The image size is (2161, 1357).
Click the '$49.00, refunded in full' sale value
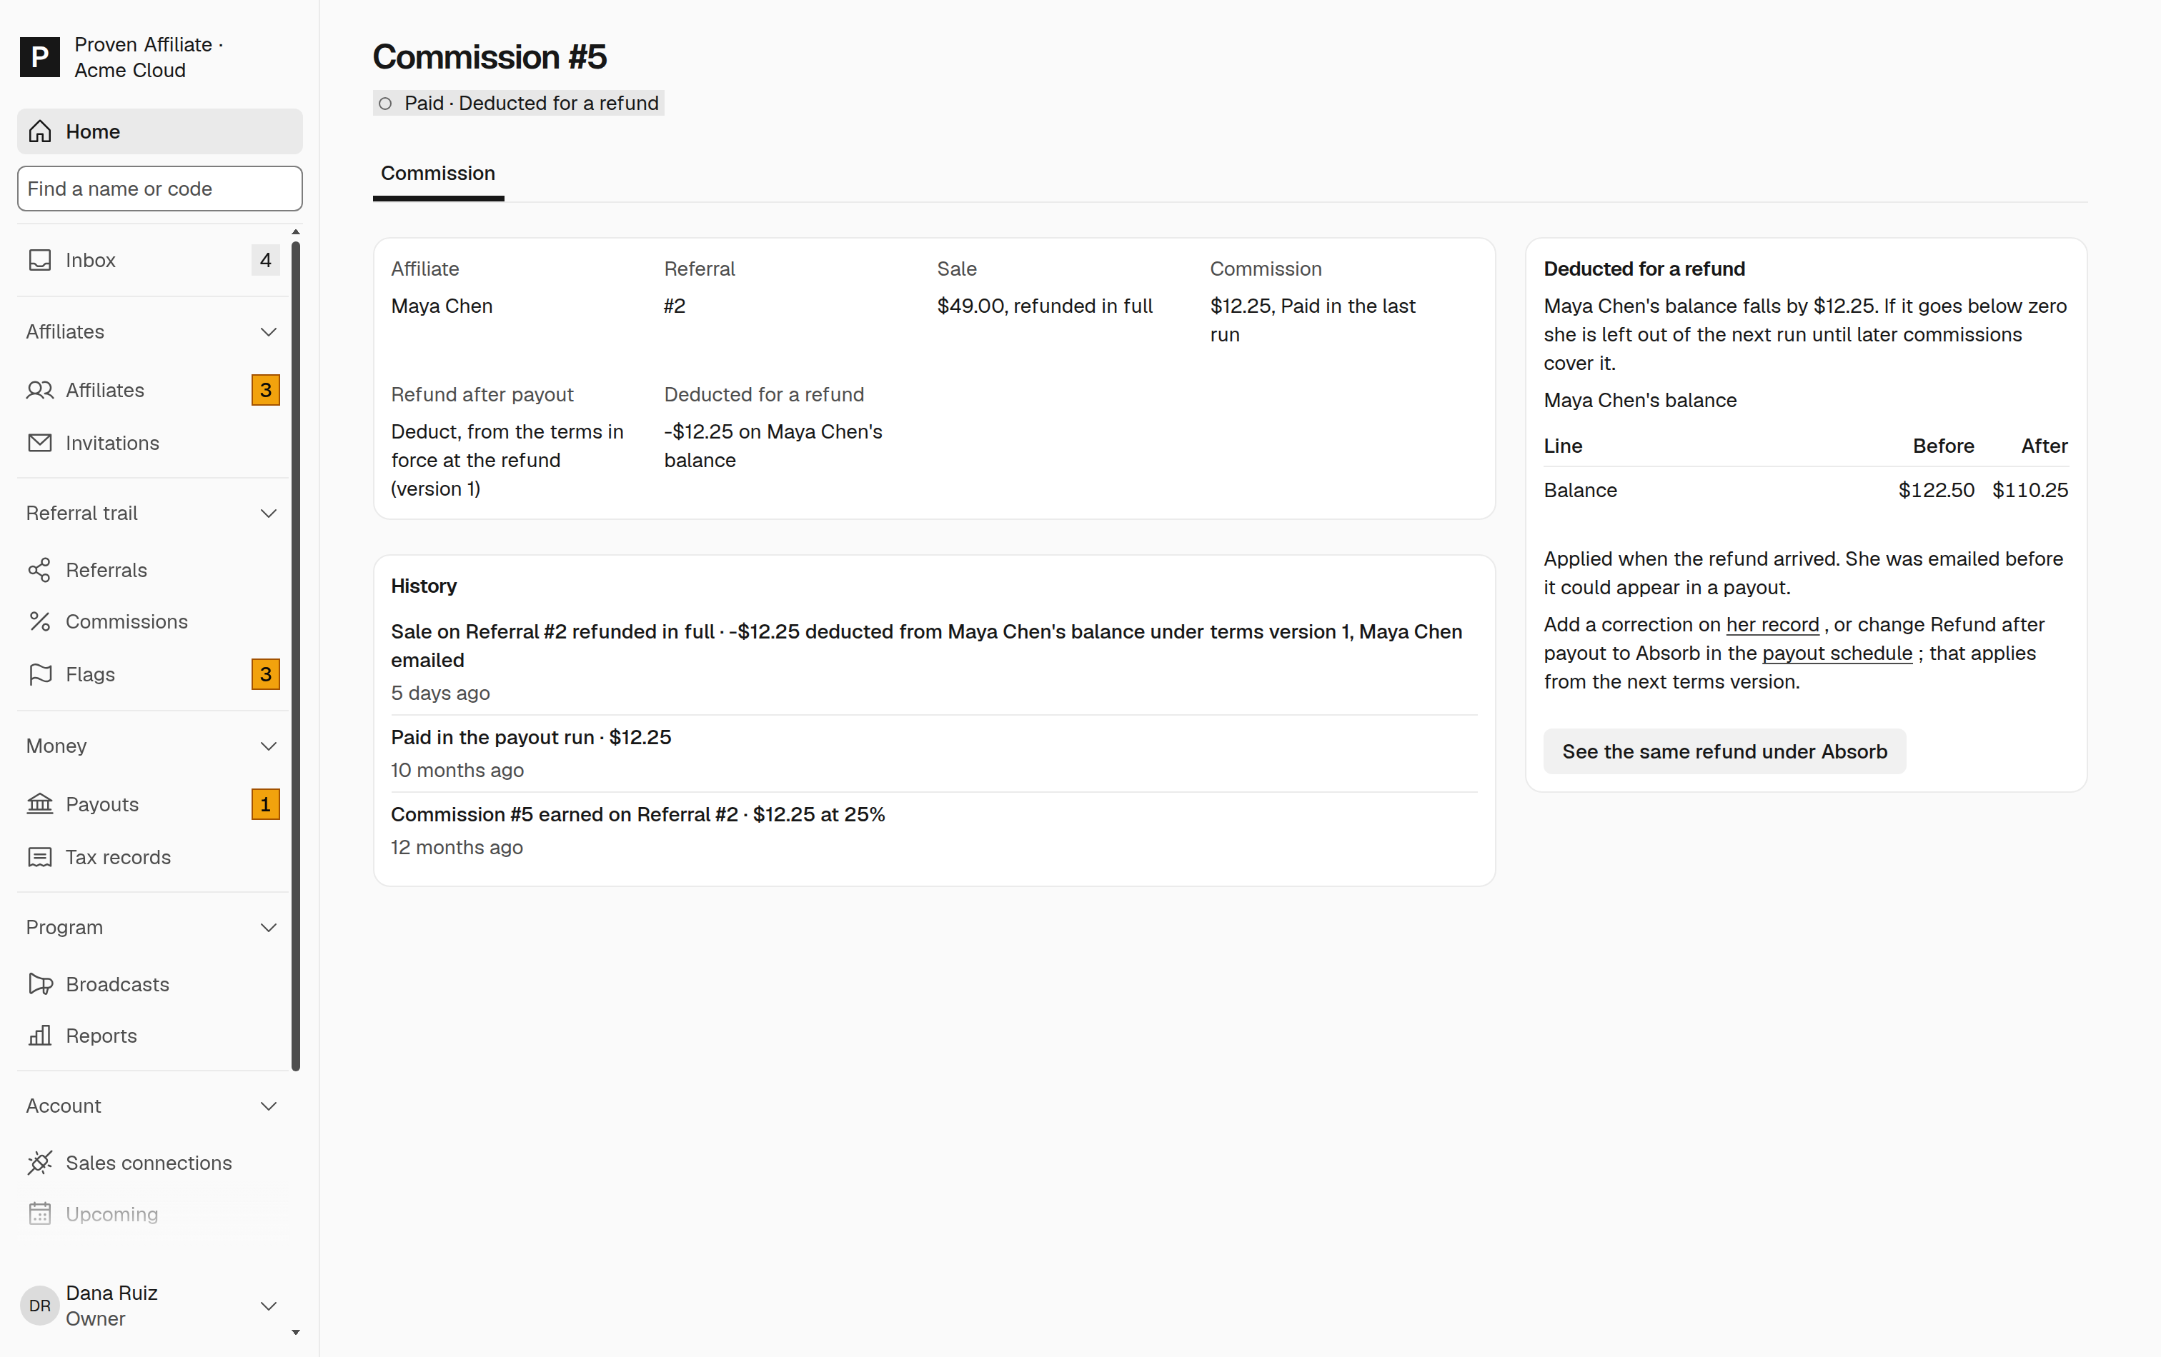tap(1045, 306)
